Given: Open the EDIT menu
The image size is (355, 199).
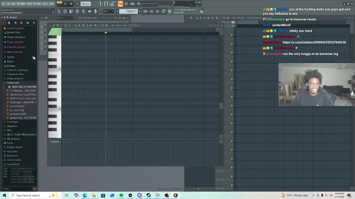Looking at the screenshot, I should pos(9,4).
